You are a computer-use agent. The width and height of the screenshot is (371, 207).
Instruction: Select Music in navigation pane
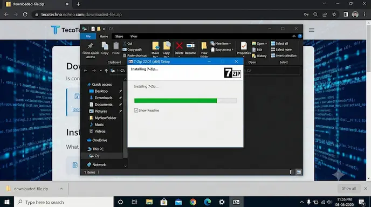coord(97,125)
